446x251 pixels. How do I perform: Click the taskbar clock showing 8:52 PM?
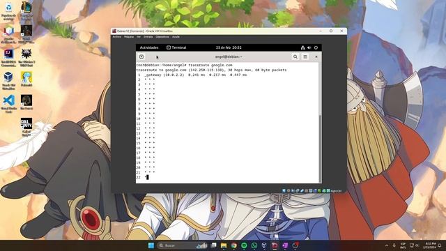click(x=429, y=245)
